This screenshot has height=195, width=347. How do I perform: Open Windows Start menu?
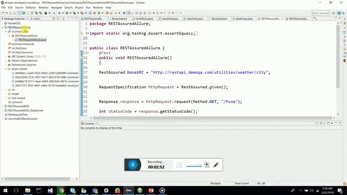[5, 190]
